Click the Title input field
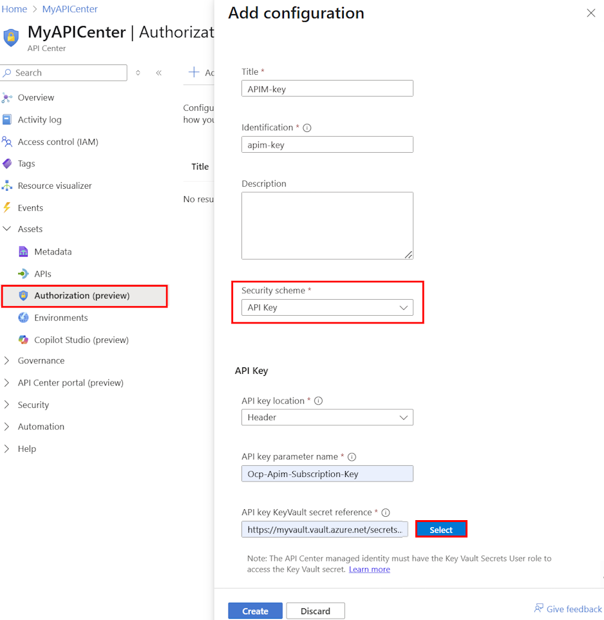Screen dimensions: 604x620 coord(327,88)
